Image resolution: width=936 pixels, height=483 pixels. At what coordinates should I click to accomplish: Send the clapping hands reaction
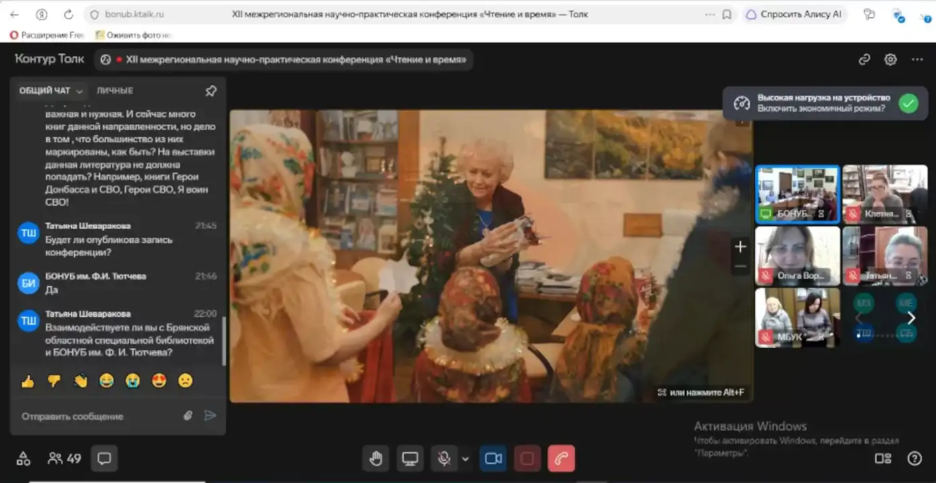point(81,381)
